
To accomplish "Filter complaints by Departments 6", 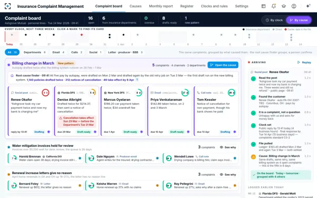I will pos(35,52).
